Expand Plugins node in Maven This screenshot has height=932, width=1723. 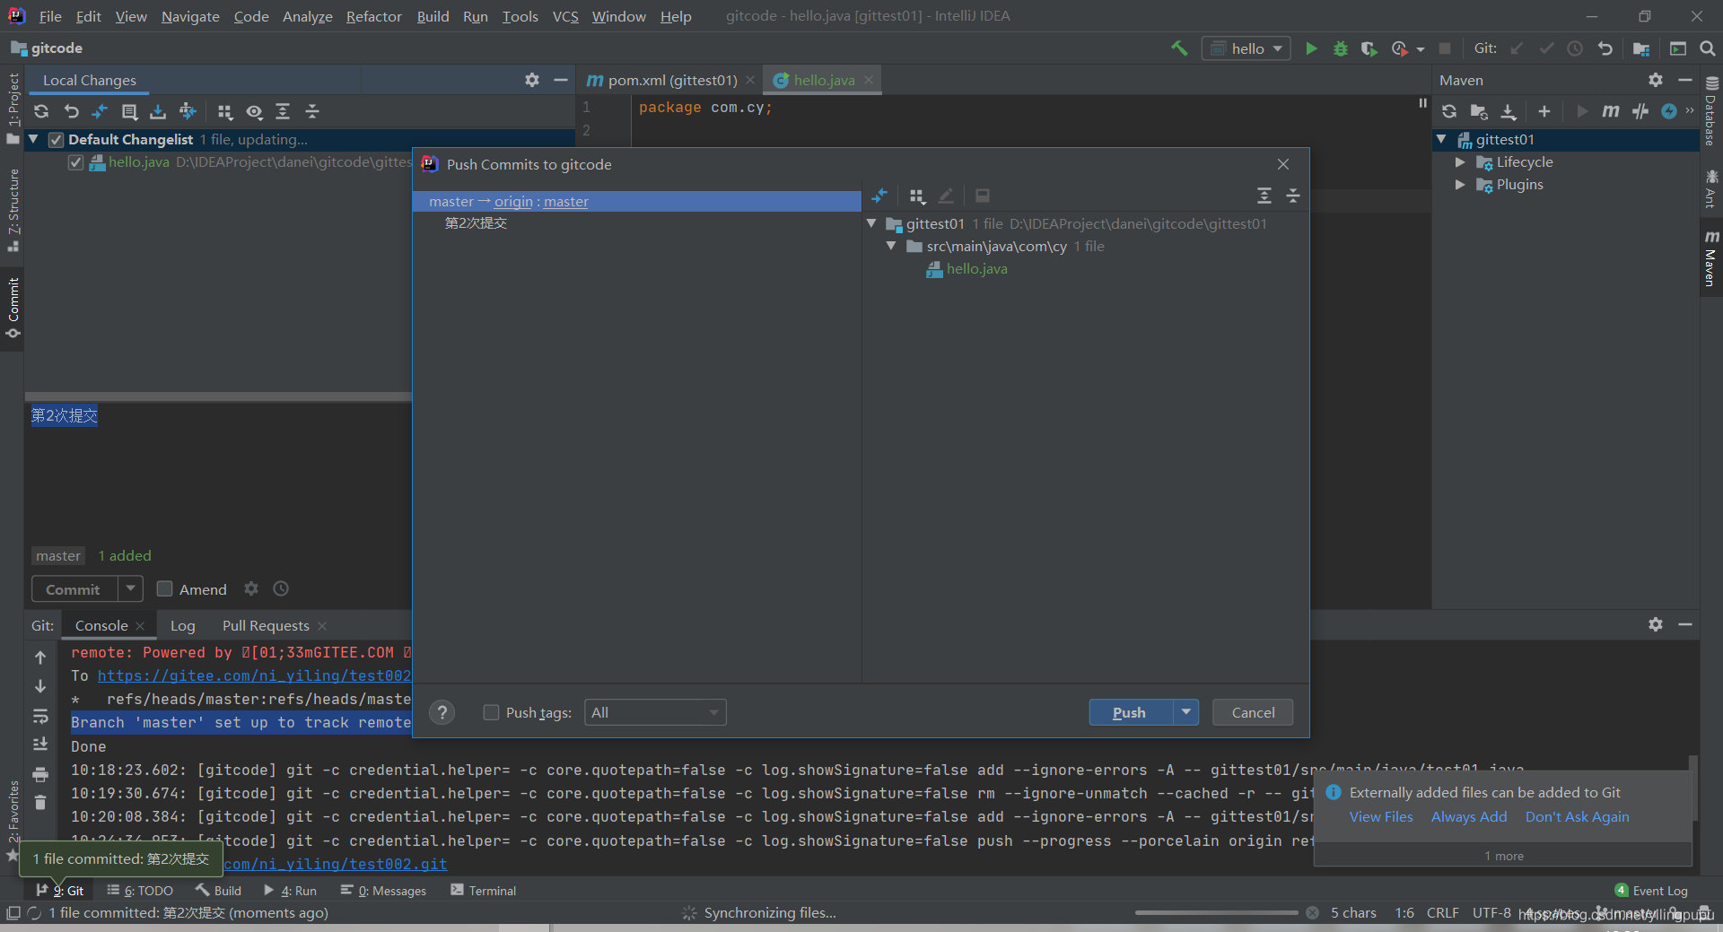(x=1460, y=185)
